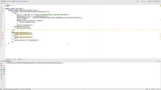
Task: Stop the running process in top toolbar
Action: click(155, 1)
